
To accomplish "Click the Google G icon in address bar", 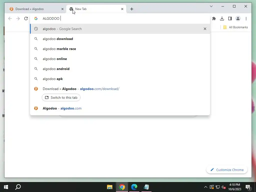I will click(x=36, y=18).
